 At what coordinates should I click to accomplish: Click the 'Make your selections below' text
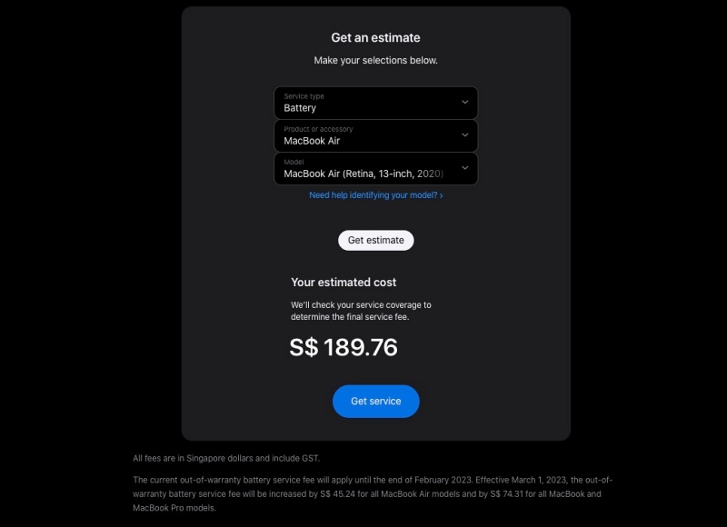pyautogui.click(x=375, y=61)
